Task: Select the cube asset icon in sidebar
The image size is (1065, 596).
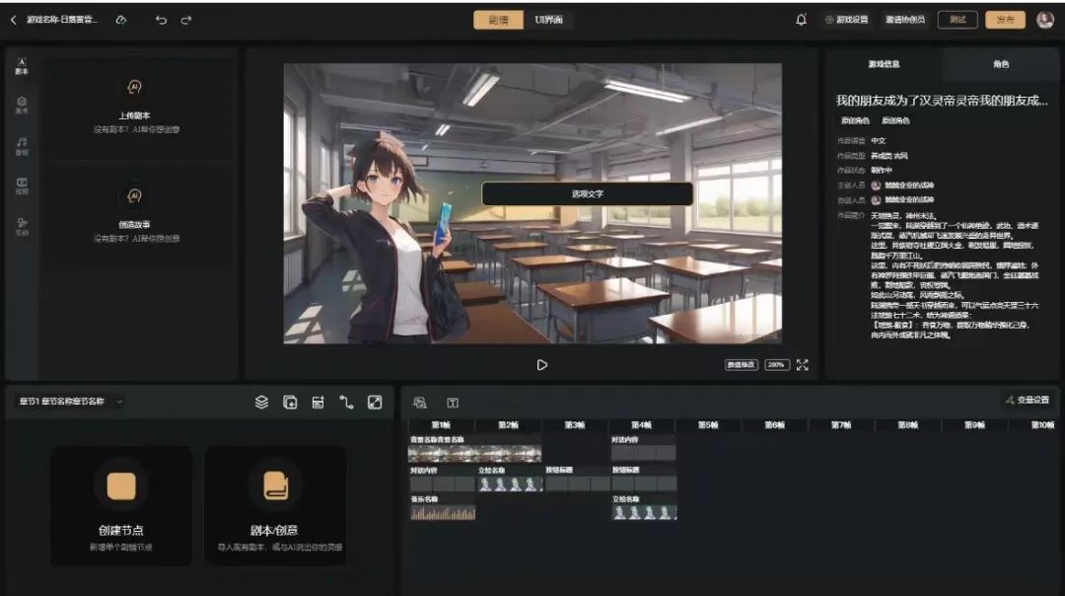Action: 22,105
